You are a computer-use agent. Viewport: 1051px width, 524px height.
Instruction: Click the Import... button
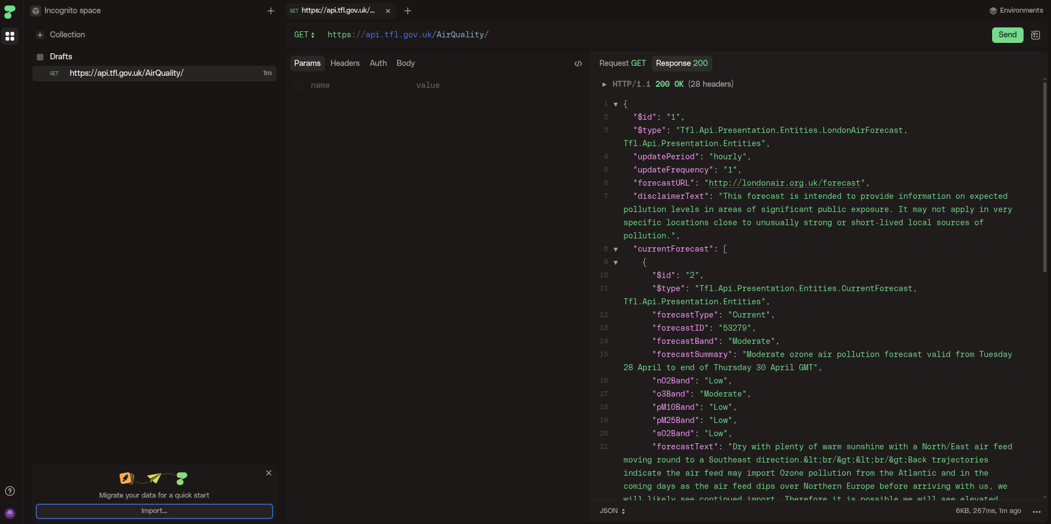pos(154,511)
